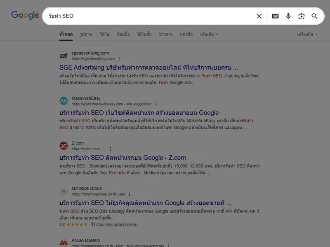Submit search with the magnifying glass icon
The height and width of the screenshot is (247, 330).
pyautogui.click(x=314, y=16)
